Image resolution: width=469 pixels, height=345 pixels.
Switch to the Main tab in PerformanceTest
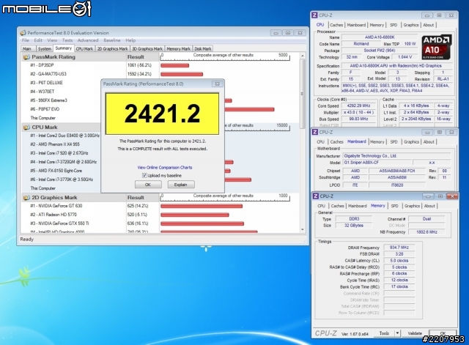tap(28, 49)
